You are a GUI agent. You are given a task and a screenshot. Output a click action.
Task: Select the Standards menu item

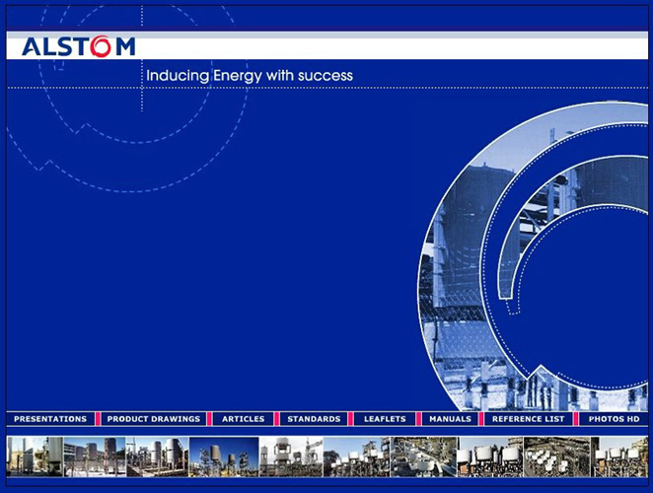[314, 419]
